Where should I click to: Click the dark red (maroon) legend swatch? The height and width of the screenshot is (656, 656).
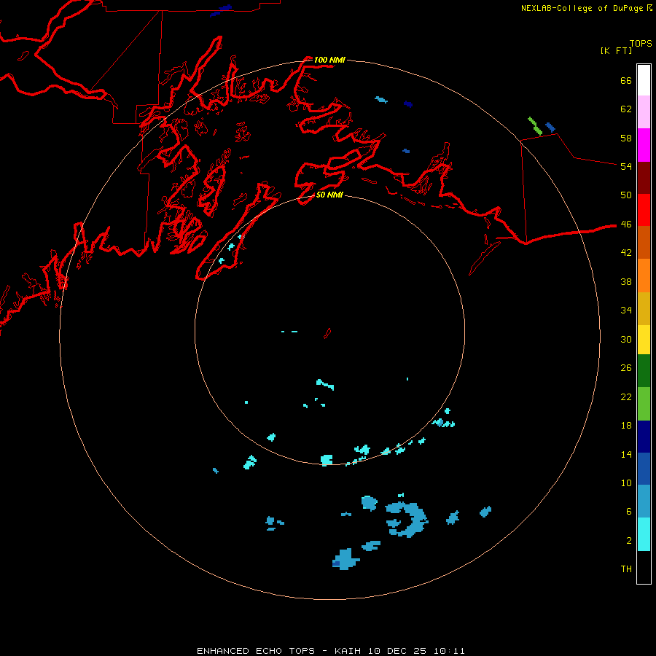[x=644, y=178]
